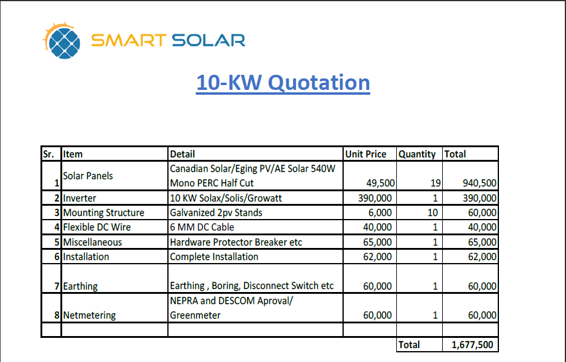Click 10 KW Solax/Solis/Growatt detail
The image size is (566, 362).
click(x=226, y=198)
